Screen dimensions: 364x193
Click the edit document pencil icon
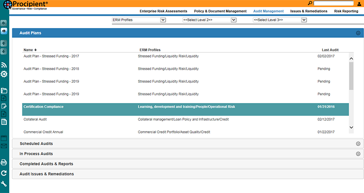point(4,106)
